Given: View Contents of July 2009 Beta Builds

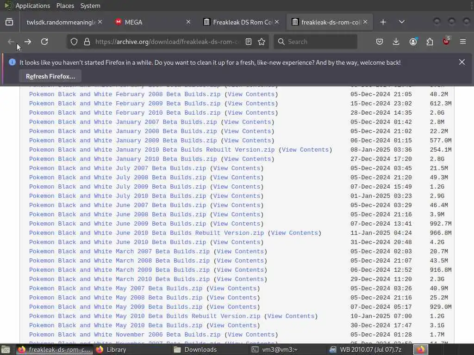Looking at the screenshot, I should 237,187.
